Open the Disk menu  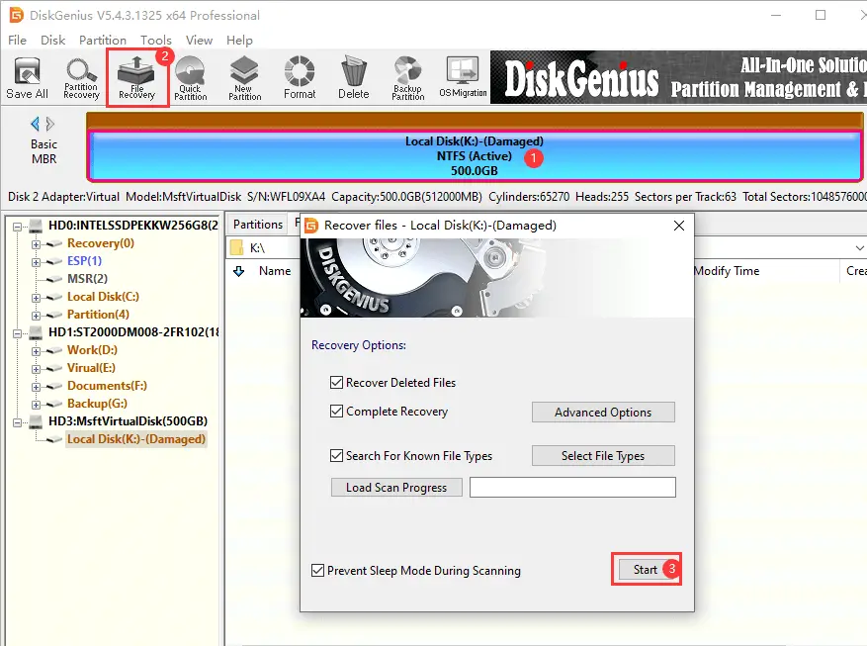pyautogui.click(x=53, y=41)
